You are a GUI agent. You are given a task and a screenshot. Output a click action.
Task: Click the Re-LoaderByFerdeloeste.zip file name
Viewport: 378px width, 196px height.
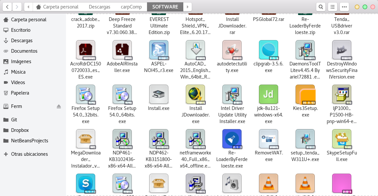coord(305,26)
